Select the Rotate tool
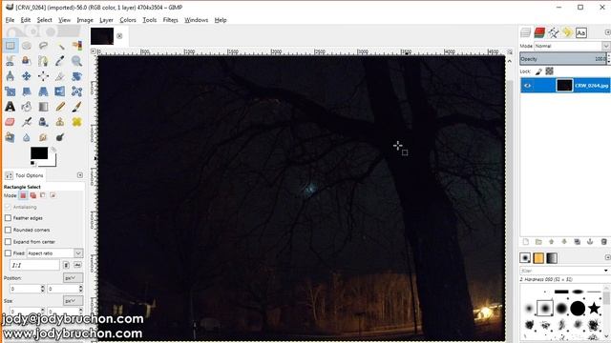This screenshot has height=343, width=611. pos(76,76)
